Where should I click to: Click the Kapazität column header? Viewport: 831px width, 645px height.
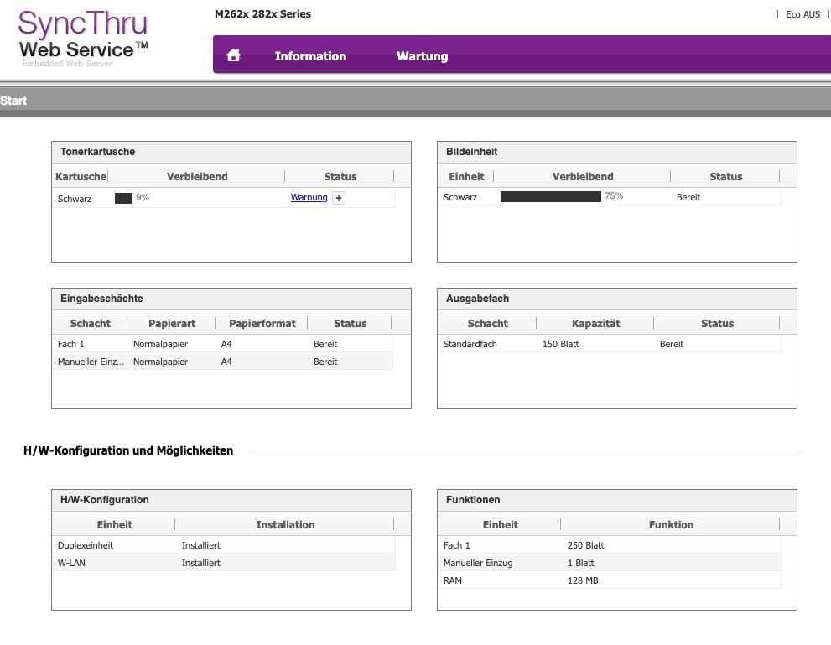point(595,323)
